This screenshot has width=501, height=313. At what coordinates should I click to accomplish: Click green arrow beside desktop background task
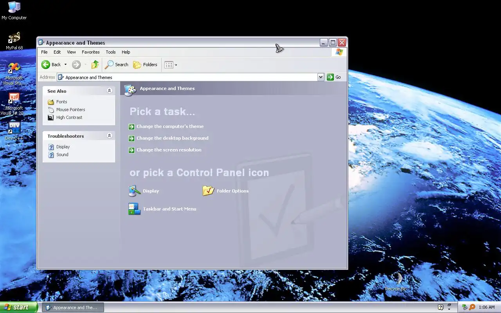click(132, 138)
